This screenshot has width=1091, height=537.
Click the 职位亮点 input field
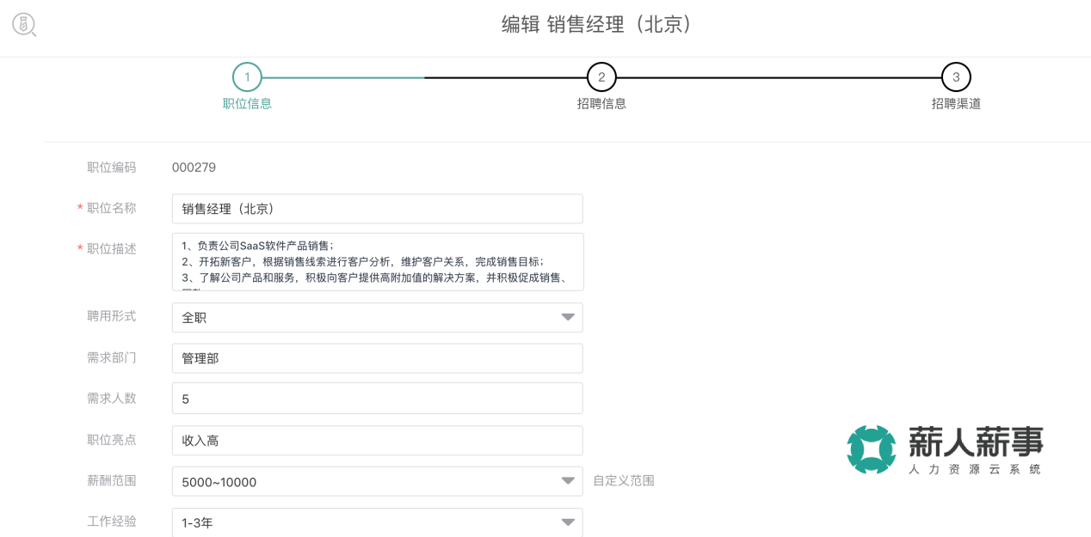point(377,441)
